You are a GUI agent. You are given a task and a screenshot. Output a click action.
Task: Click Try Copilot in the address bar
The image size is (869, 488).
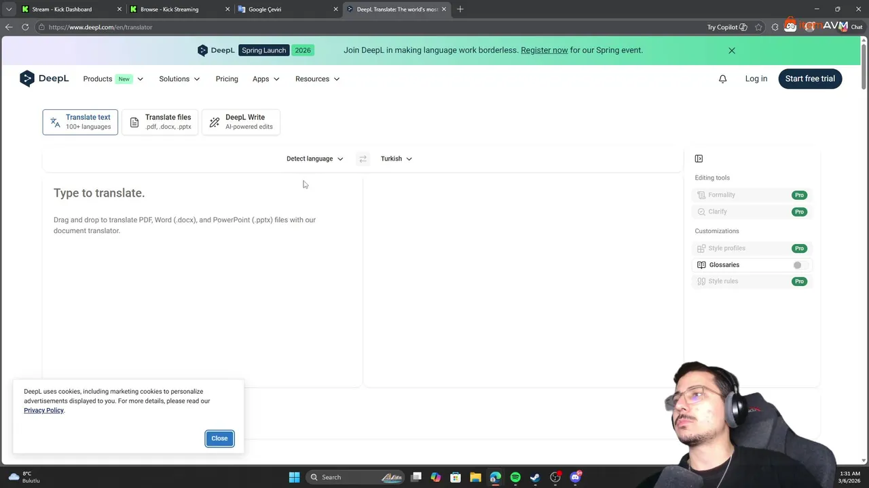(727, 27)
